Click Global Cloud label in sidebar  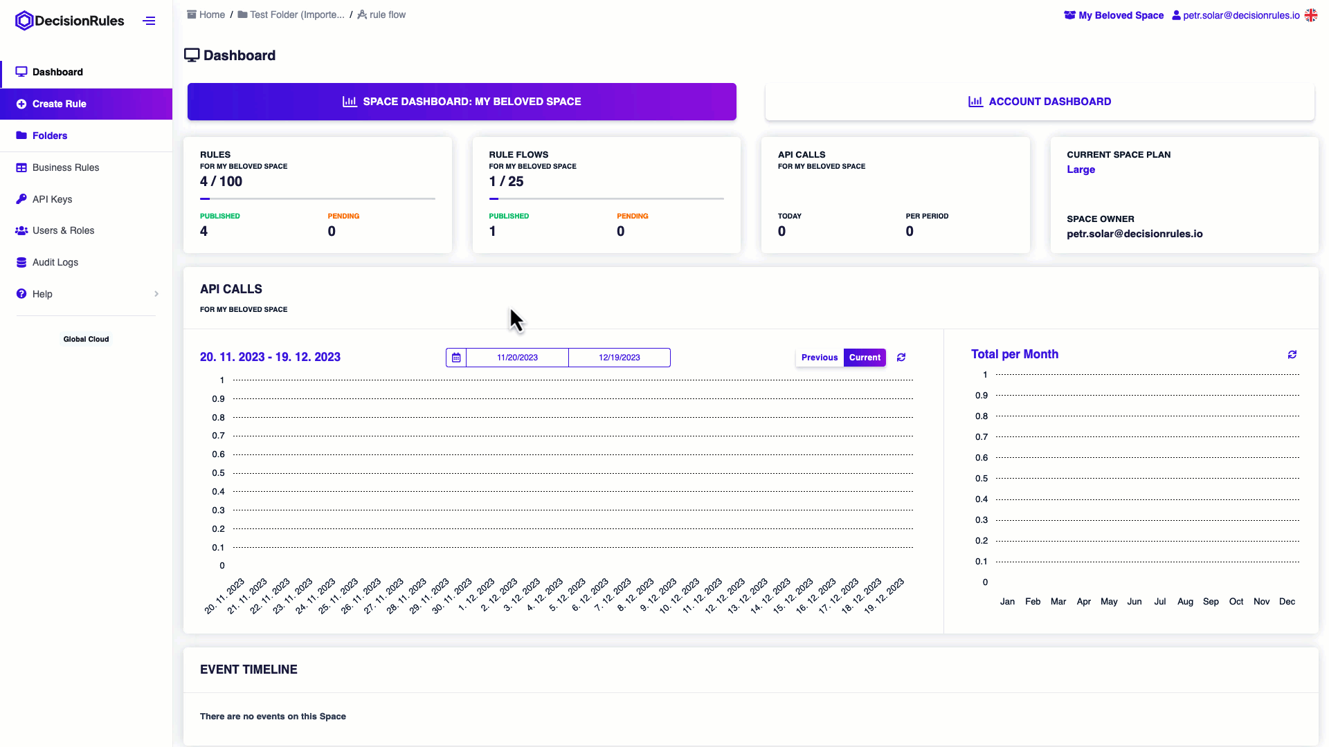click(86, 339)
